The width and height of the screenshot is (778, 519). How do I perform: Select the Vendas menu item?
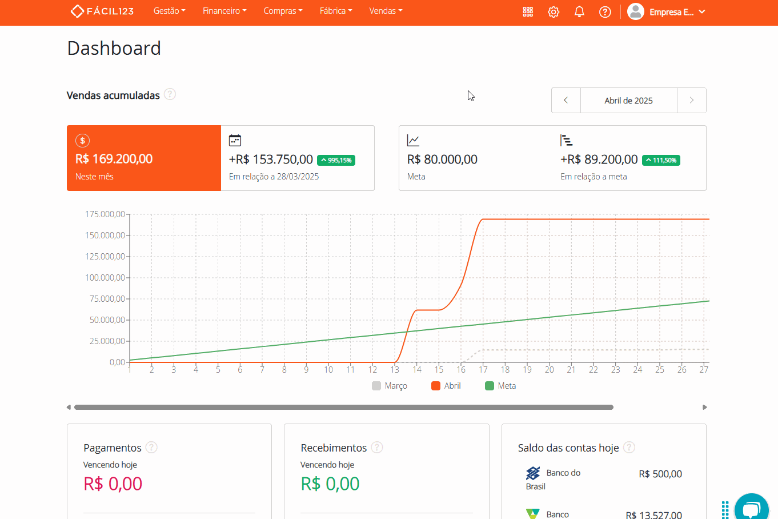point(386,10)
